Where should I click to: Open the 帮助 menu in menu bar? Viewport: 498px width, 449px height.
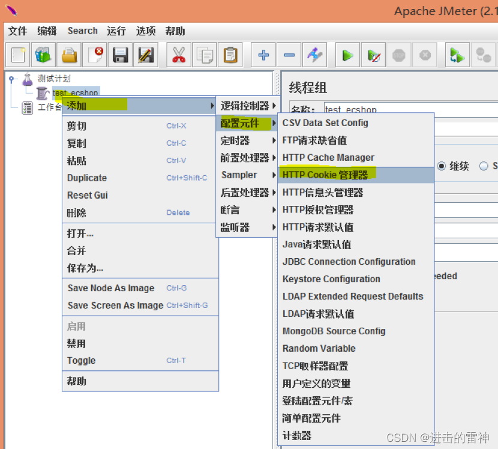175,31
